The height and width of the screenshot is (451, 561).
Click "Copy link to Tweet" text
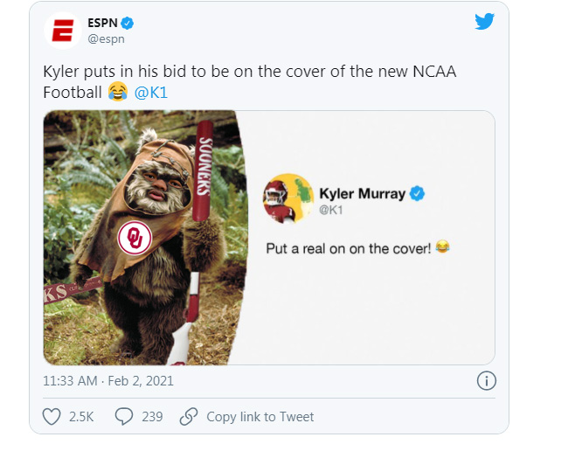click(x=260, y=417)
